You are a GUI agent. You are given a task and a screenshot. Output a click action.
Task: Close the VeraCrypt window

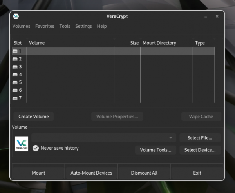pos(217,16)
